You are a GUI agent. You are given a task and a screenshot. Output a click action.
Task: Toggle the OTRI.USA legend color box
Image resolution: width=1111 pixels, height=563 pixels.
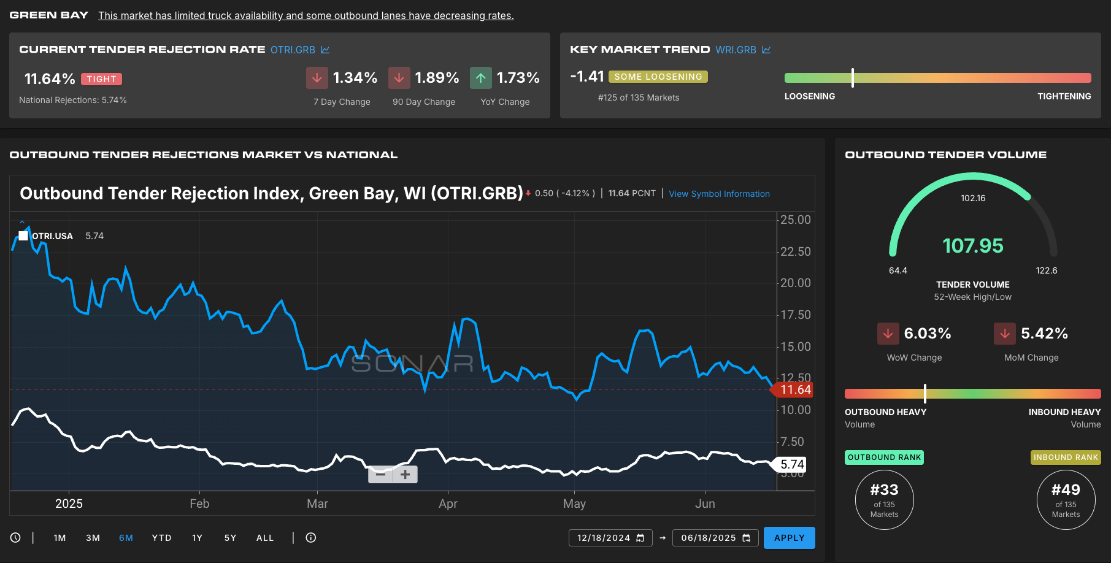pyautogui.click(x=23, y=236)
